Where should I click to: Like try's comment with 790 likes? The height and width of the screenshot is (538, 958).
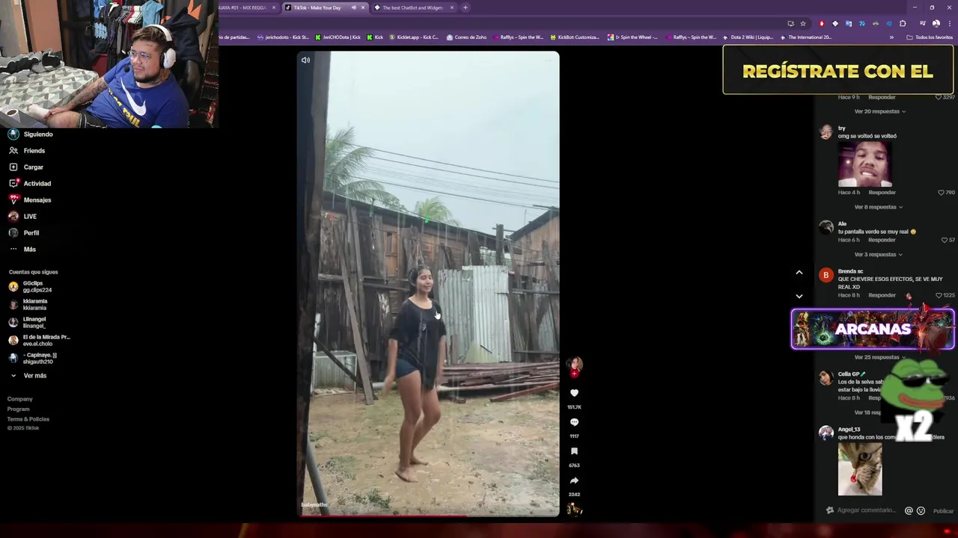(x=941, y=193)
